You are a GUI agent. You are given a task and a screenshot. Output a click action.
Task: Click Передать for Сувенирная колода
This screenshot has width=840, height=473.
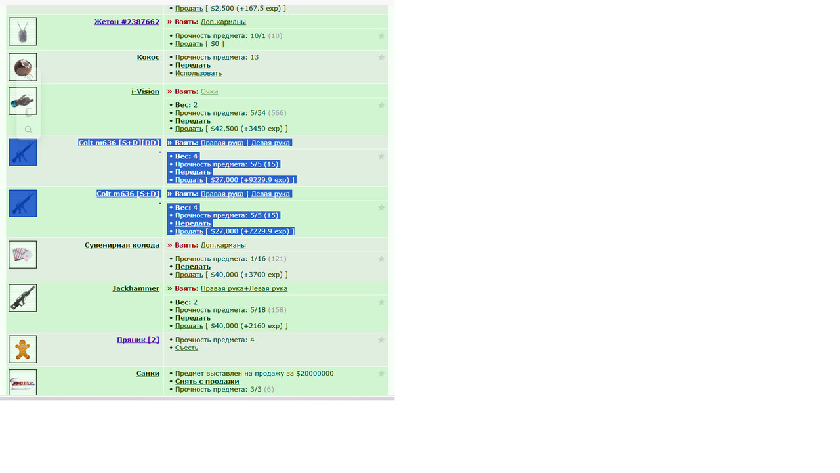click(x=193, y=267)
